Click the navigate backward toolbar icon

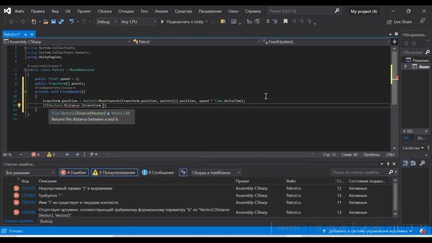point(11,22)
